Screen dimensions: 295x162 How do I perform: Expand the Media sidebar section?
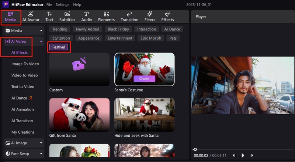[41, 31]
